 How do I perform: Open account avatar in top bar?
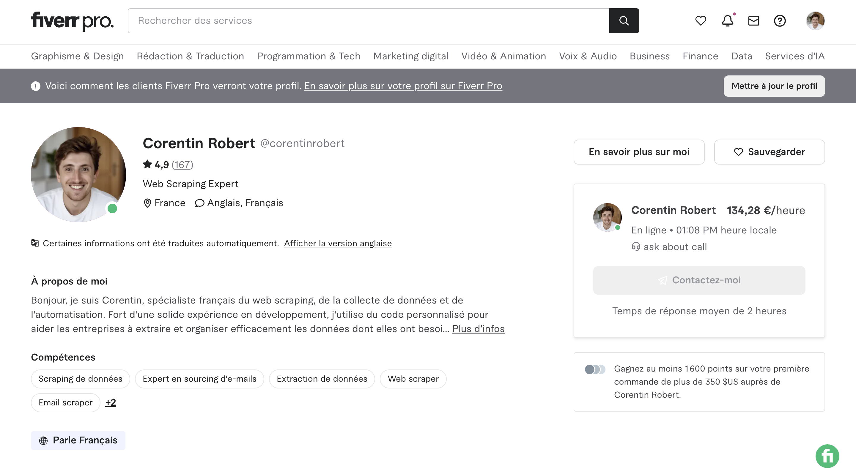point(815,20)
